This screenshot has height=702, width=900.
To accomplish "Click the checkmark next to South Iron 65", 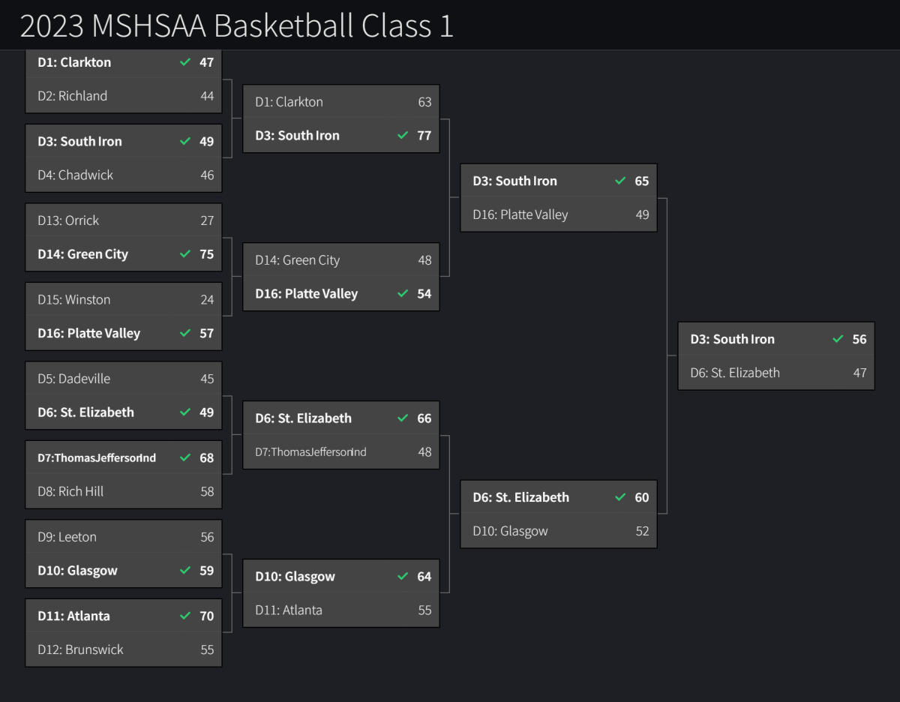I will 620,181.
